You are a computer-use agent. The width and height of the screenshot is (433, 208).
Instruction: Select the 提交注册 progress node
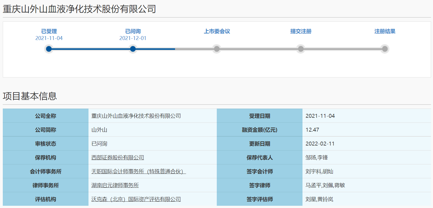(x=301, y=49)
